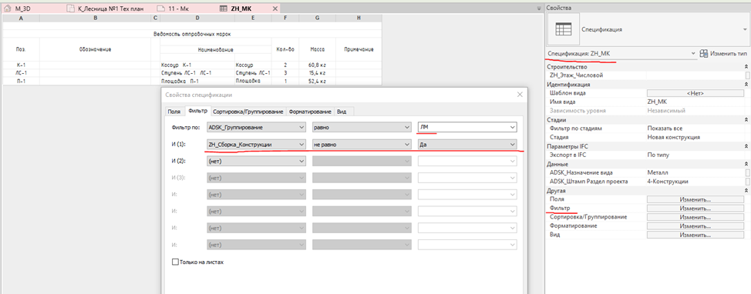This screenshot has width=751, height=294.
Task: Click the ЛМ filter value field
Action: (x=467, y=128)
